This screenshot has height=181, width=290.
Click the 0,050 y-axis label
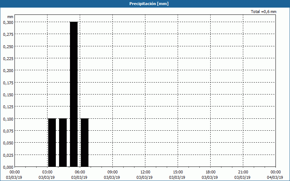coord(8,143)
